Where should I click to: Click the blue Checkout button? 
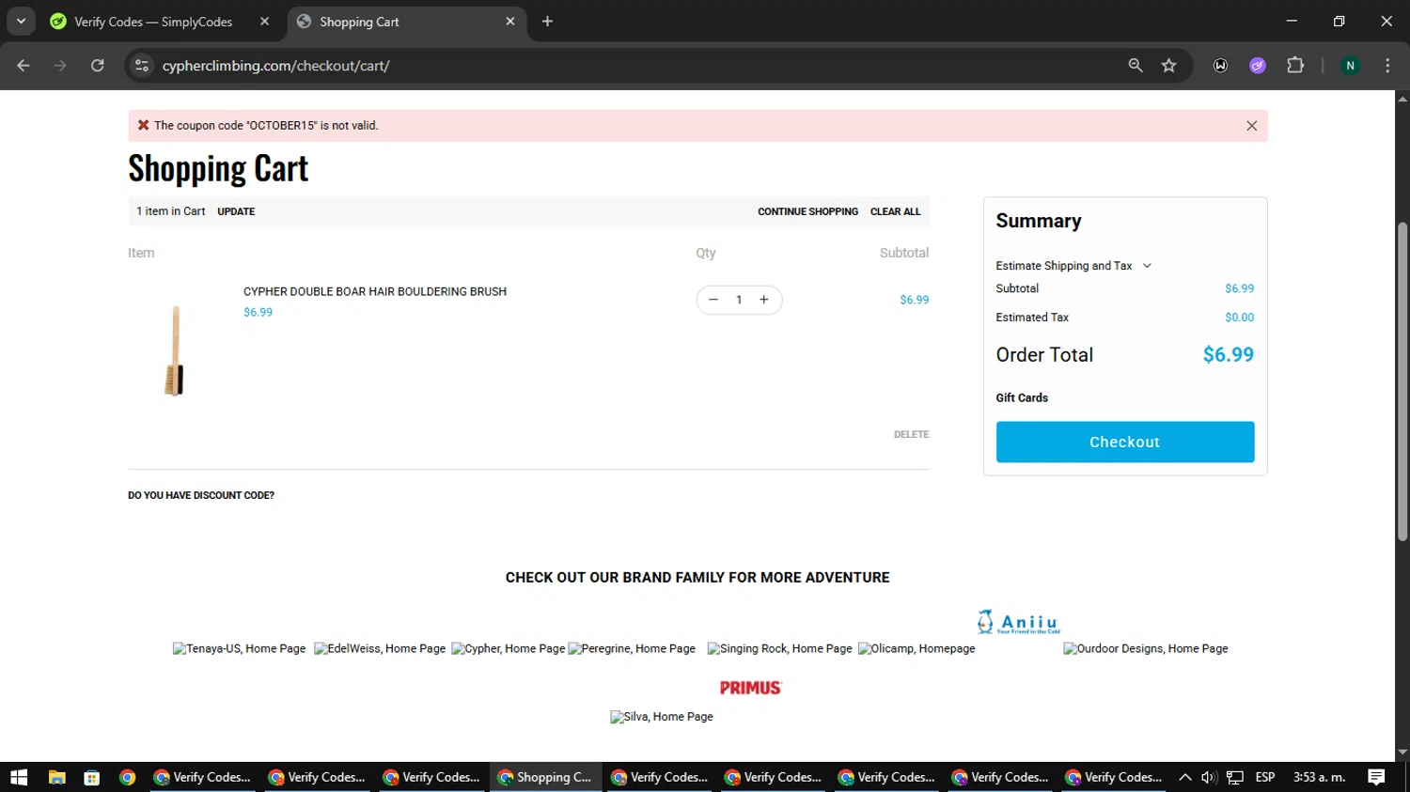tap(1125, 442)
